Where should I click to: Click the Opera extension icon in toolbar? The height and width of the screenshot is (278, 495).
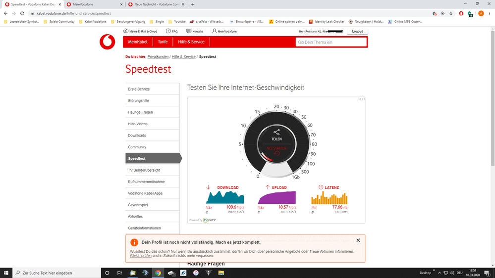click(x=461, y=13)
